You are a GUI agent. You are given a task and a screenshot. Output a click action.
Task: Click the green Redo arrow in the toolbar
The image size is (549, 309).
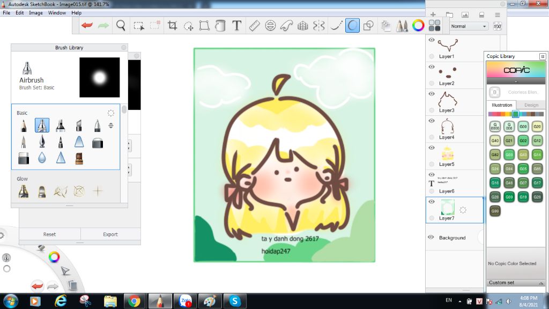[103, 25]
